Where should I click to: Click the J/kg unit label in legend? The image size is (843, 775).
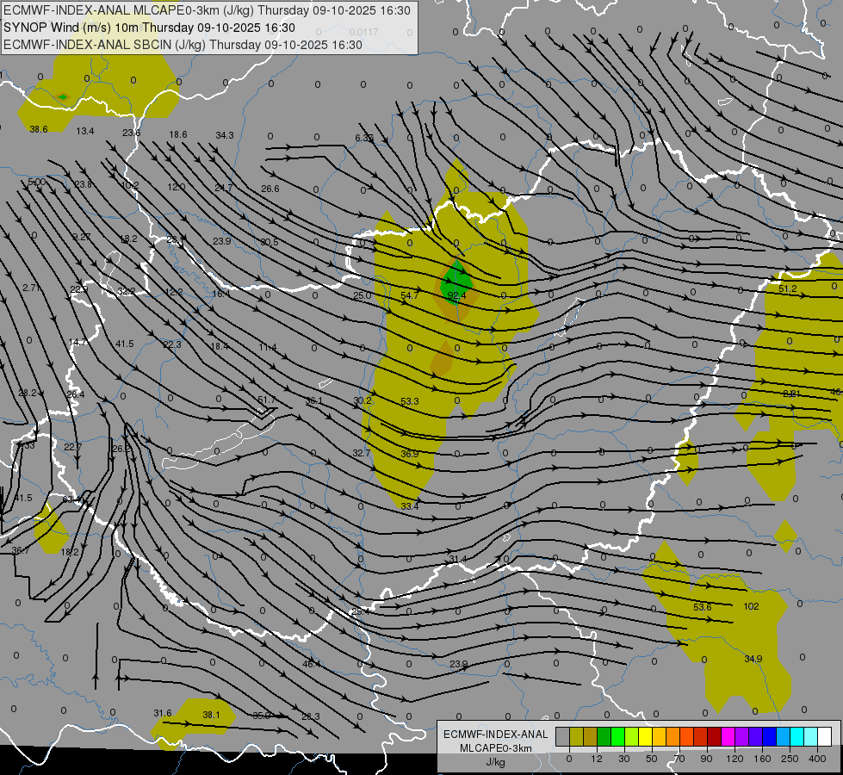pos(494,761)
